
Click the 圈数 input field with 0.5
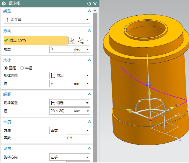[x=78, y=138]
